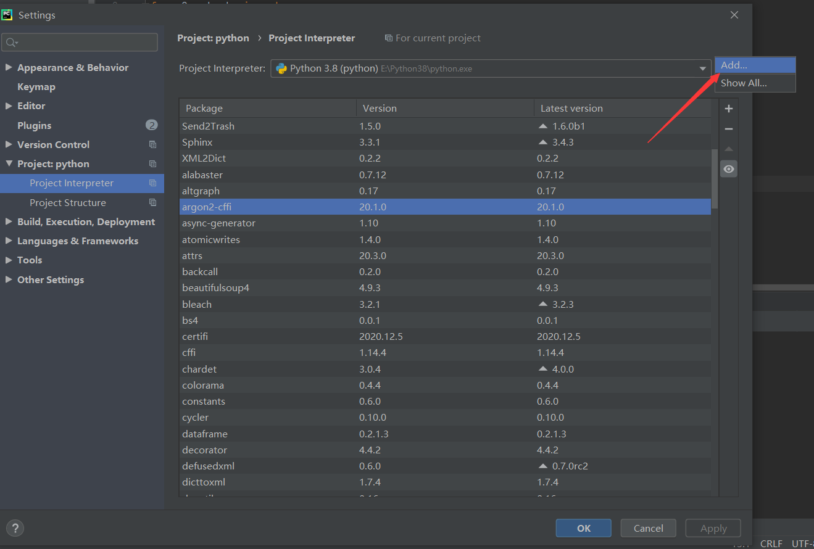Click the settings search input field
814x549 pixels.
point(80,43)
